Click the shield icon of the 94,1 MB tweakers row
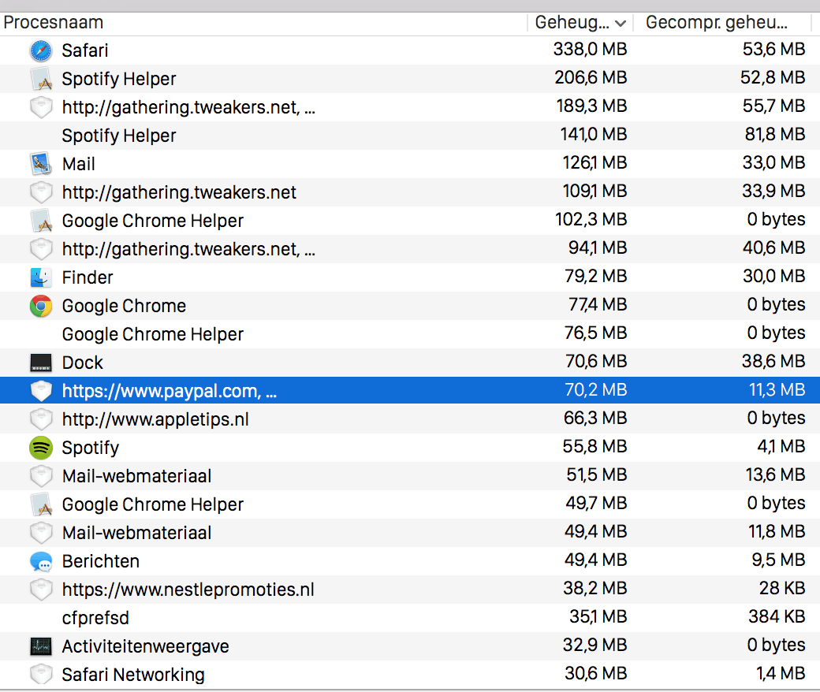 41,249
